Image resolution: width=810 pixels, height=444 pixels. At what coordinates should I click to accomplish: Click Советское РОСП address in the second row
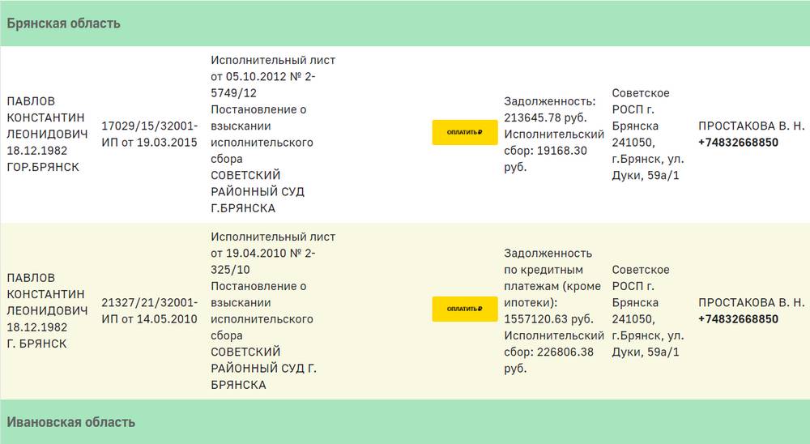click(x=647, y=311)
